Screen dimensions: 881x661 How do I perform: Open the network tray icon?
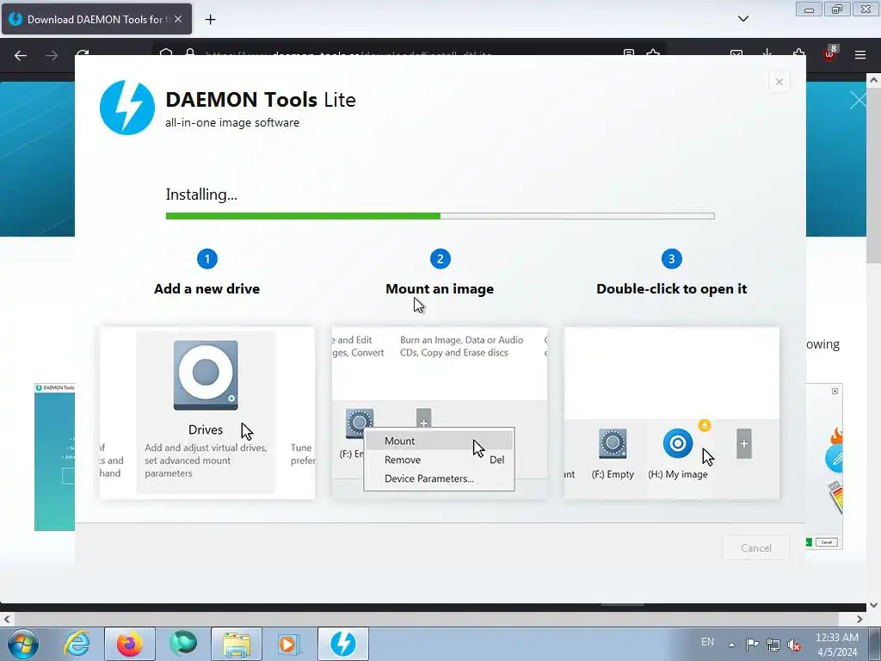coord(773,644)
